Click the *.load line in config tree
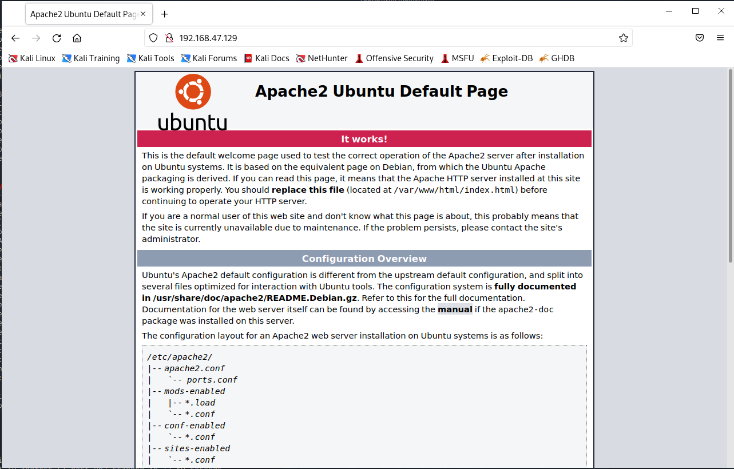This screenshot has height=469, width=734. 200,403
